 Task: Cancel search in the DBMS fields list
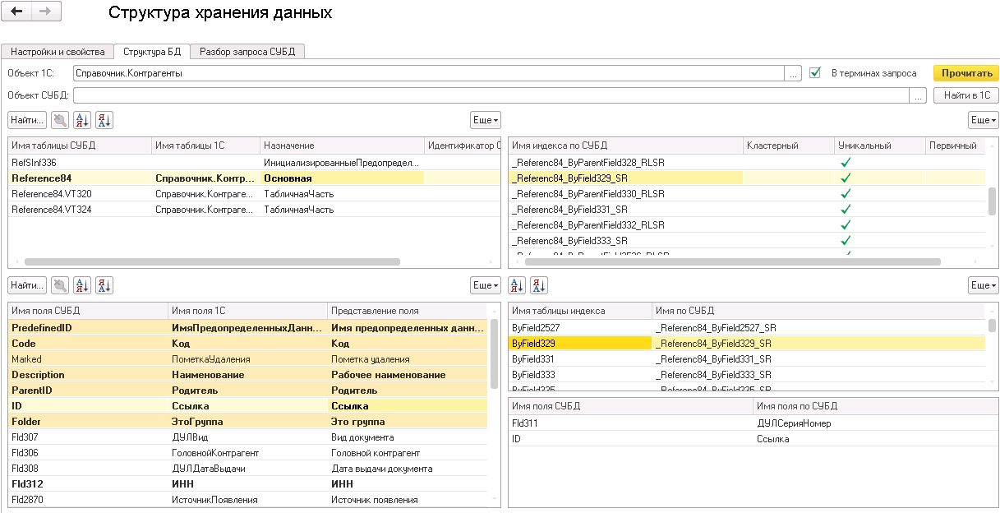(x=60, y=285)
